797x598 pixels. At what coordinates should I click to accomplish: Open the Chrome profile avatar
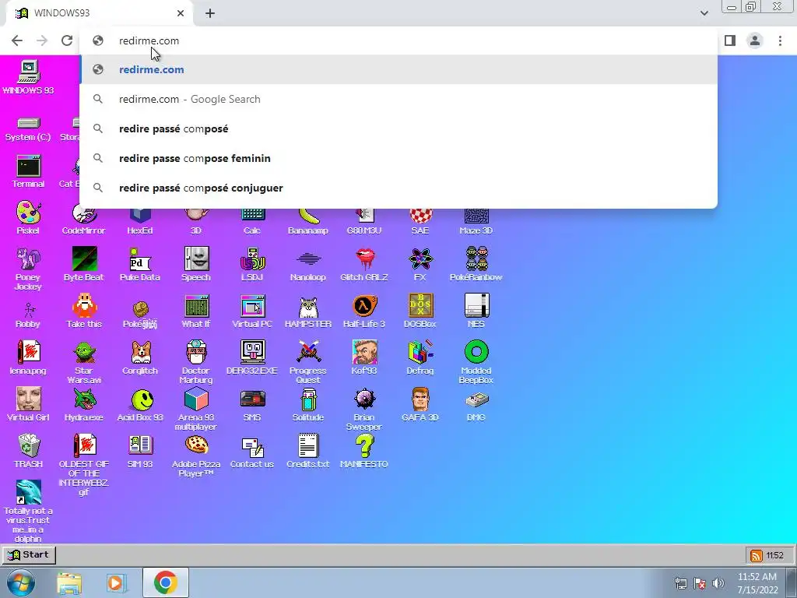click(755, 40)
